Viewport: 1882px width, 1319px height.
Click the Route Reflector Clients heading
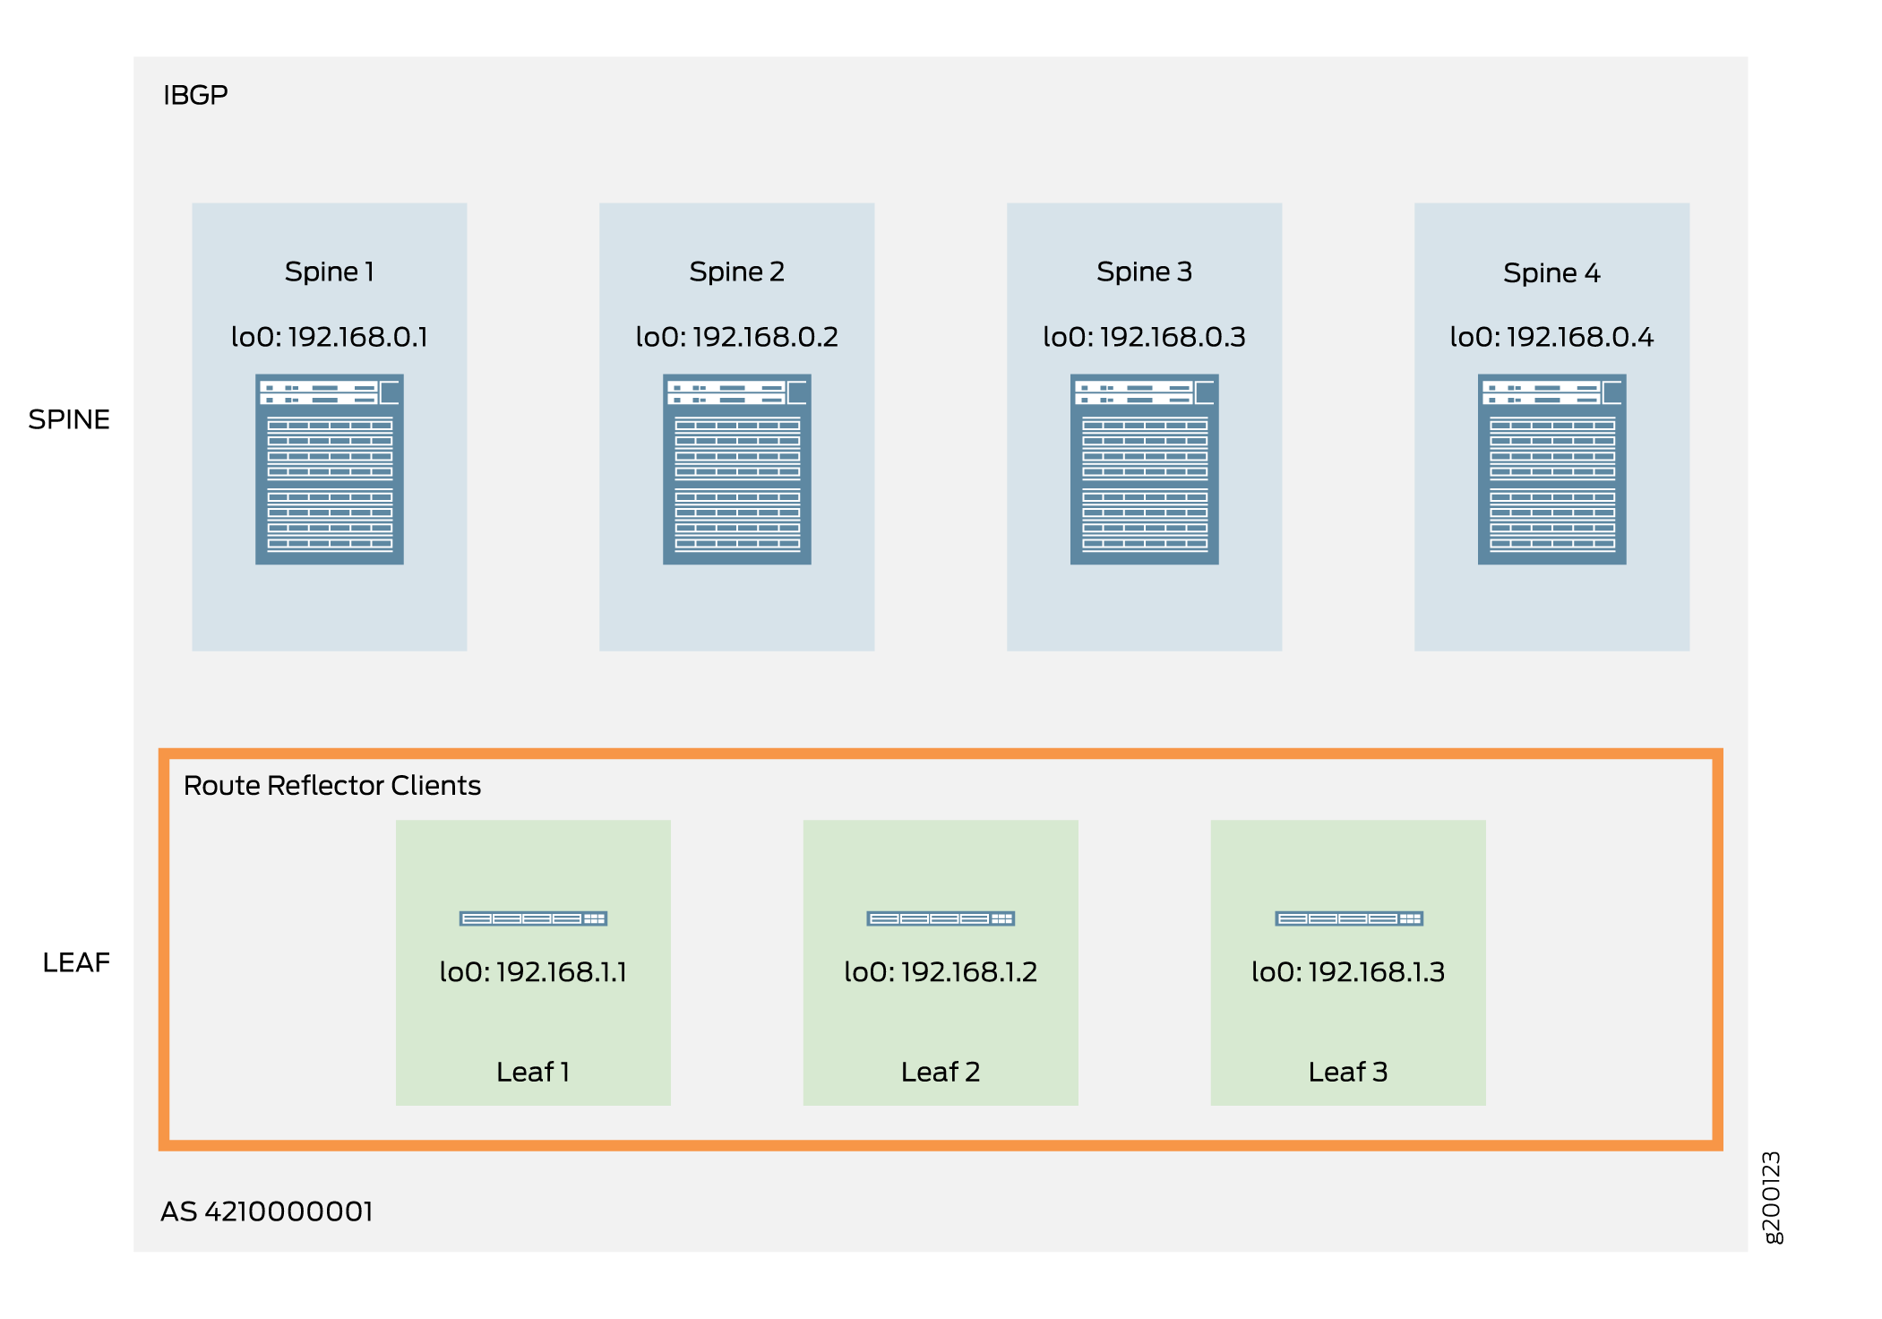point(331,786)
